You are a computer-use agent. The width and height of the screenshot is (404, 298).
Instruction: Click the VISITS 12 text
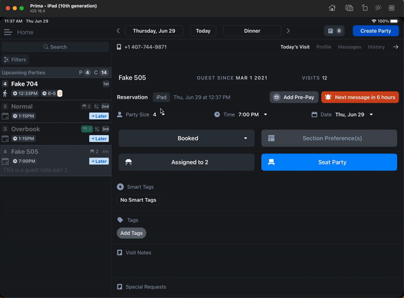[315, 78]
